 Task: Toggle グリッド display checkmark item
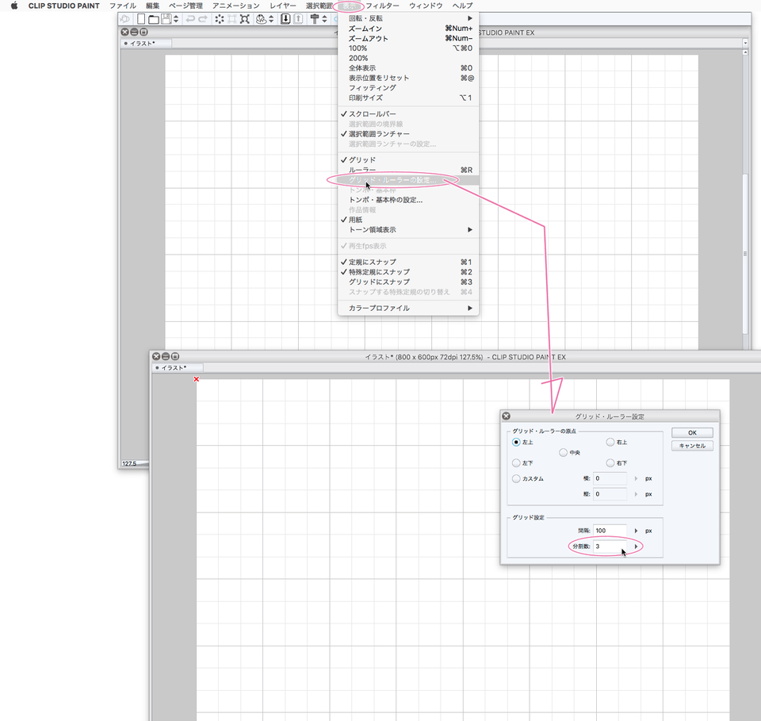(x=408, y=159)
